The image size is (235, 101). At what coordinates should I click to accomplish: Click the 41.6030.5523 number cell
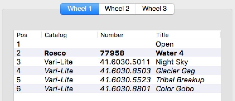(x=125, y=80)
